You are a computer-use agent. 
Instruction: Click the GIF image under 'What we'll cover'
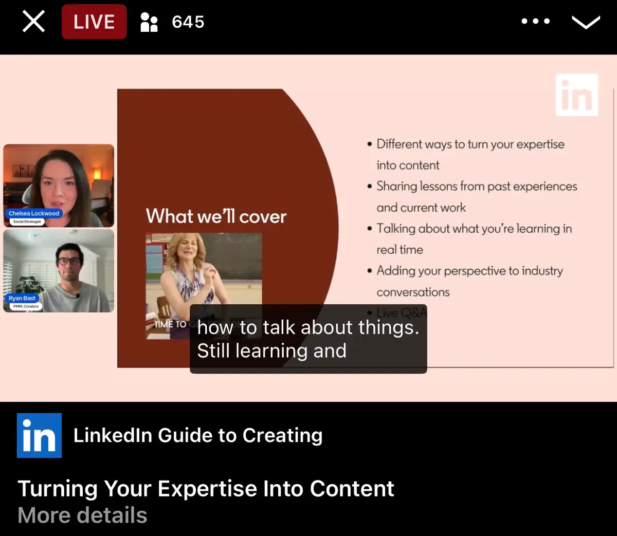tap(204, 286)
